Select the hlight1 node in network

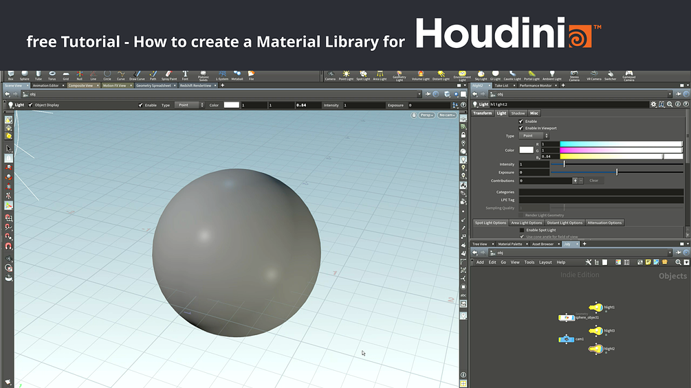point(596,308)
